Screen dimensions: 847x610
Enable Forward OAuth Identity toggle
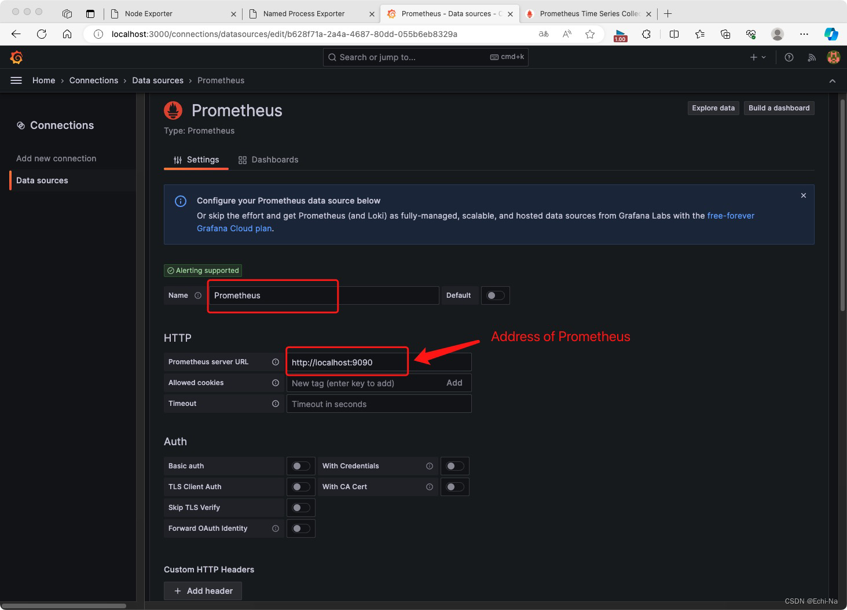[301, 528]
